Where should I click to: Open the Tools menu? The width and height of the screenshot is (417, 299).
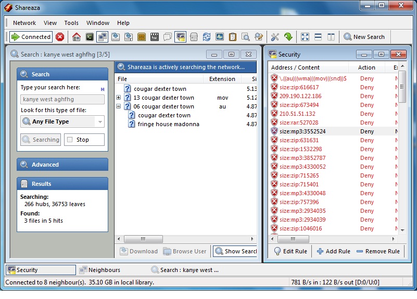click(x=71, y=23)
